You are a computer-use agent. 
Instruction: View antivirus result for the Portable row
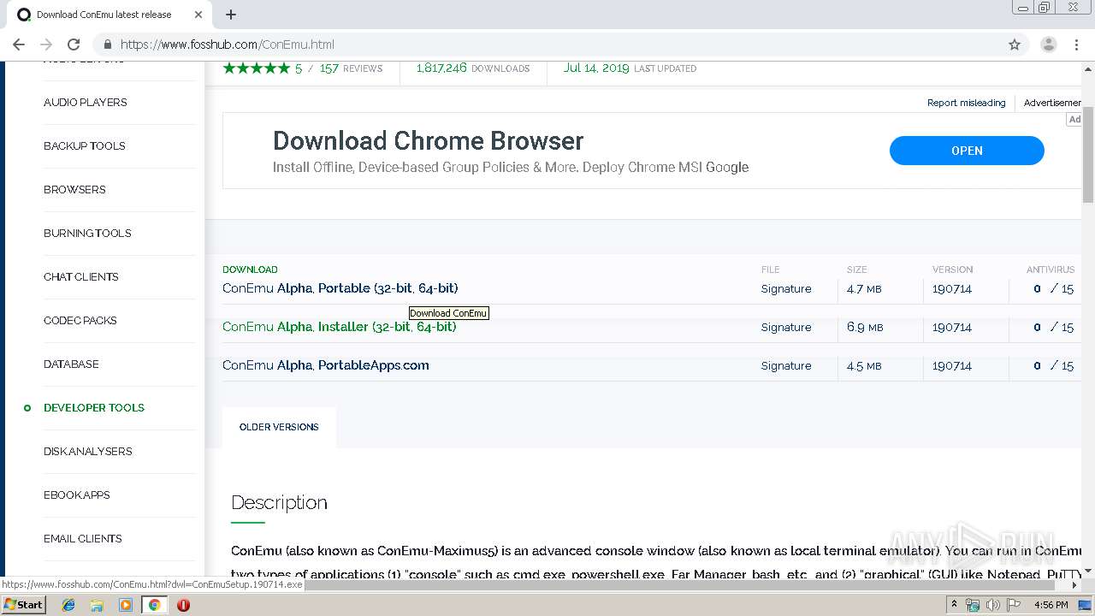point(1053,289)
